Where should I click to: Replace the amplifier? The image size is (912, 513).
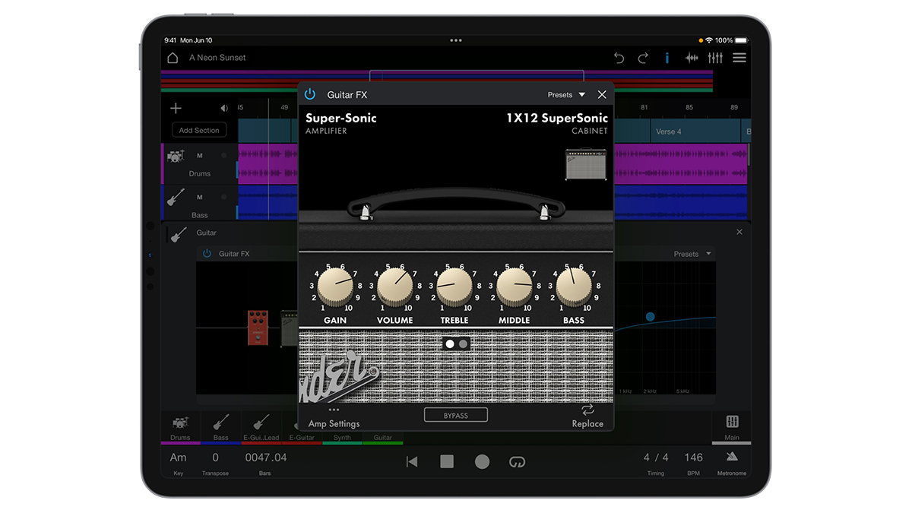[x=587, y=416]
